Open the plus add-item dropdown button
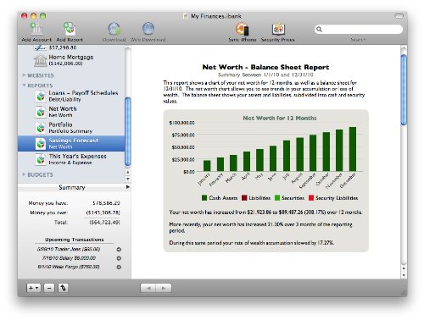The width and height of the screenshot is (424, 320). [34, 288]
